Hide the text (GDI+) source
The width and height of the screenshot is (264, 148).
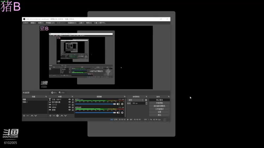(x=70, y=99)
